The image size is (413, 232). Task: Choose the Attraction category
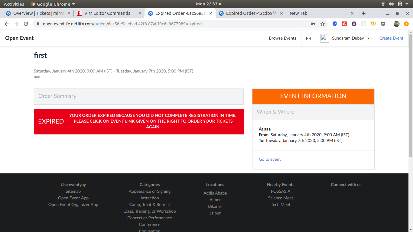coord(150,198)
